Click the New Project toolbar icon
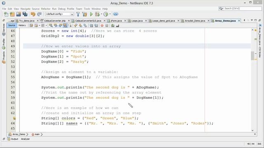The image size is (264, 148). 12,14
